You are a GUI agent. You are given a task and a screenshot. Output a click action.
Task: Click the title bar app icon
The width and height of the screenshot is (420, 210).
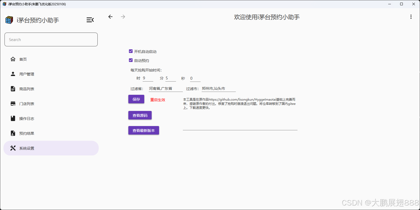[x=4, y=4]
